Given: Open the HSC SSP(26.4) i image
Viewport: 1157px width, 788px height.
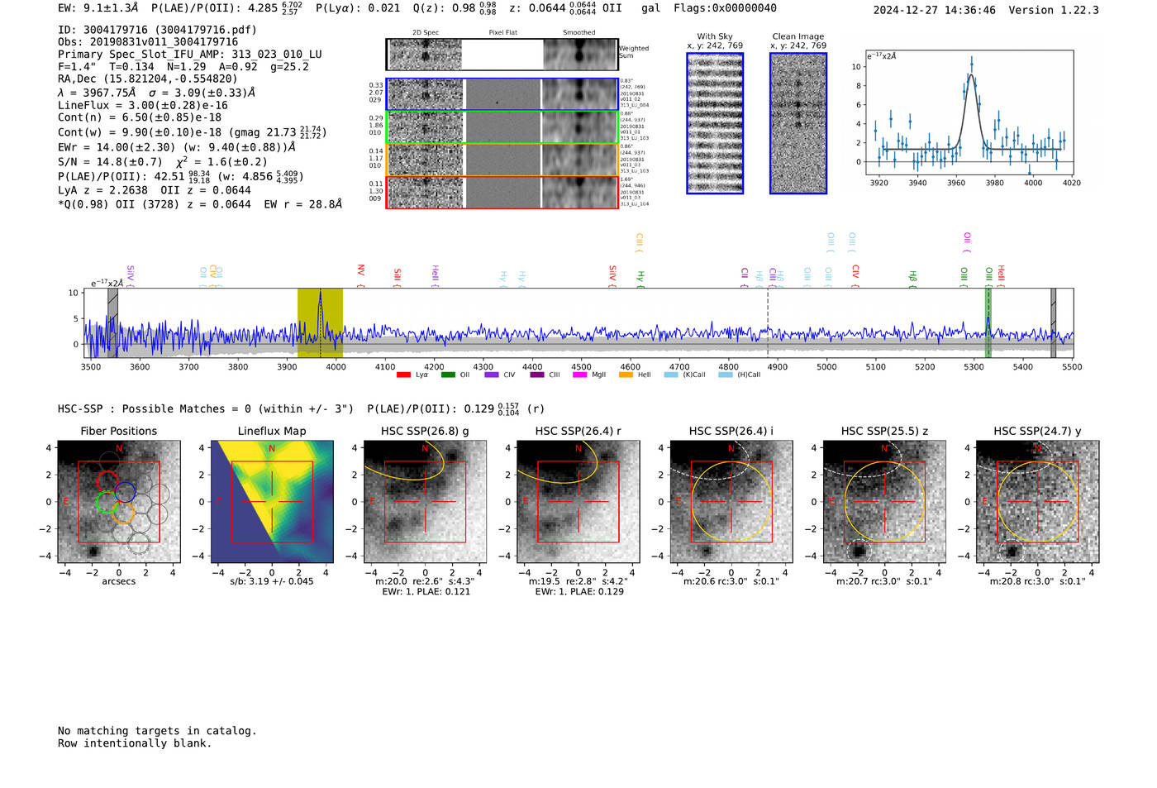Looking at the screenshot, I should (x=731, y=502).
